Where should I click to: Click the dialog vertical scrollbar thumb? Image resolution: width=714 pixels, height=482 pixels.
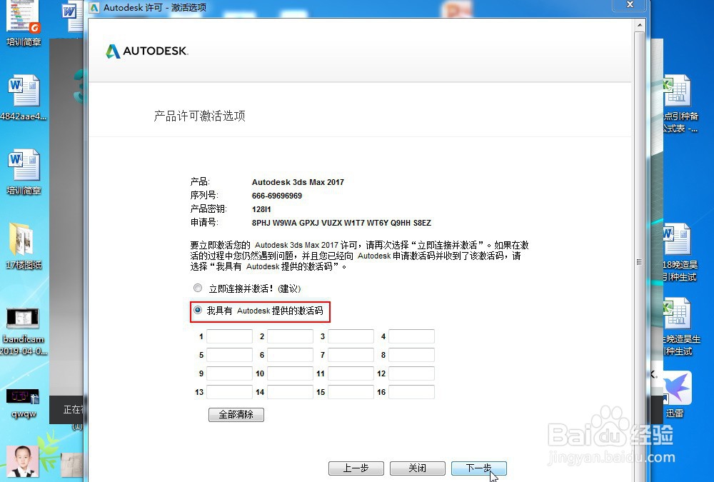pyautogui.click(x=639, y=262)
